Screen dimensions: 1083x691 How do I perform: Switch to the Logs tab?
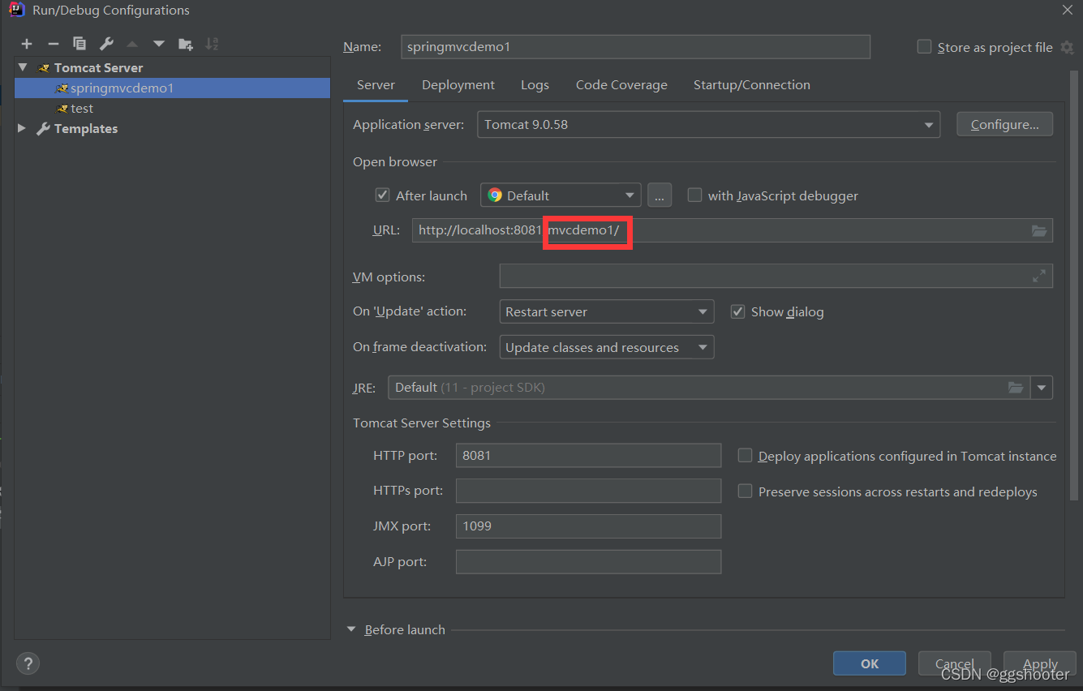click(535, 85)
